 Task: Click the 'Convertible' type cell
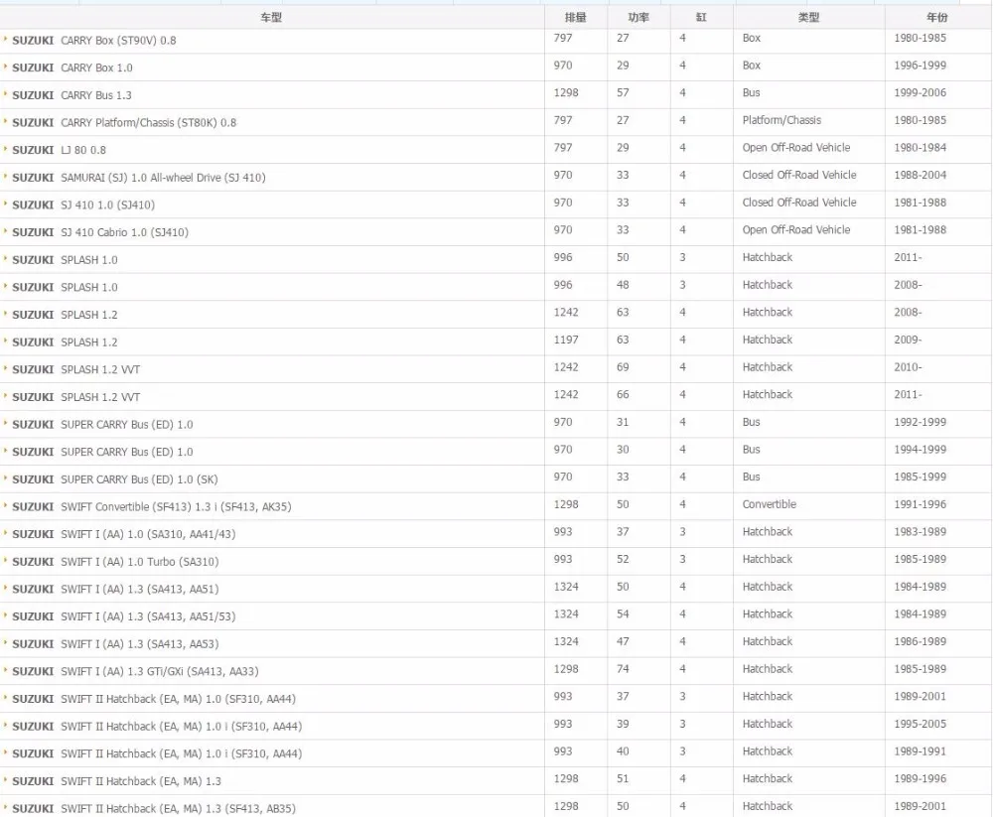(770, 504)
